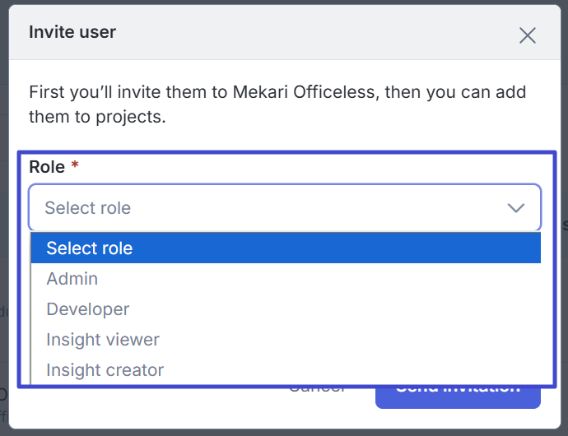Click the Role field label

(47, 167)
